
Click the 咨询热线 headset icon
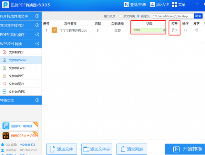pos(2,150)
